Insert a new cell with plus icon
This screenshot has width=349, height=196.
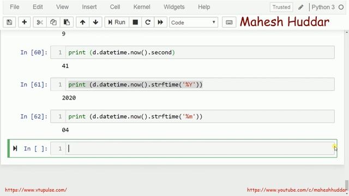pyautogui.click(x=24, y=22)
